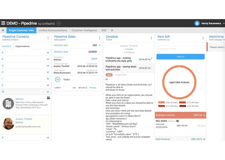225x160 pixels.
Task: Open the Unified Communications tab
Action: tap(53, 30)
